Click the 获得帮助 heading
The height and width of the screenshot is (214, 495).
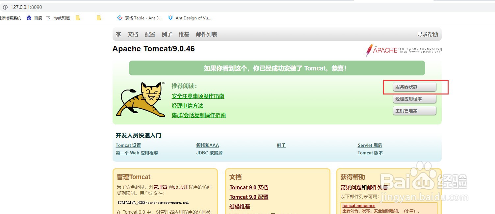click(352, 177)
